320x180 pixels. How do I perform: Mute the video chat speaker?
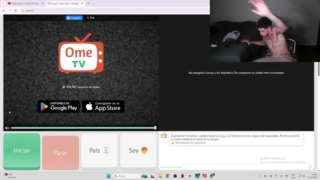[7, 128]
